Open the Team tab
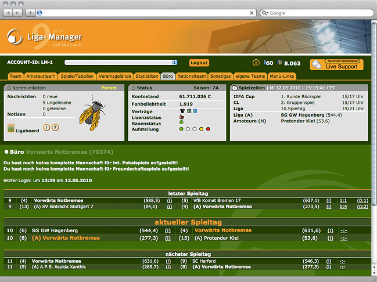 tap(16, 76)
